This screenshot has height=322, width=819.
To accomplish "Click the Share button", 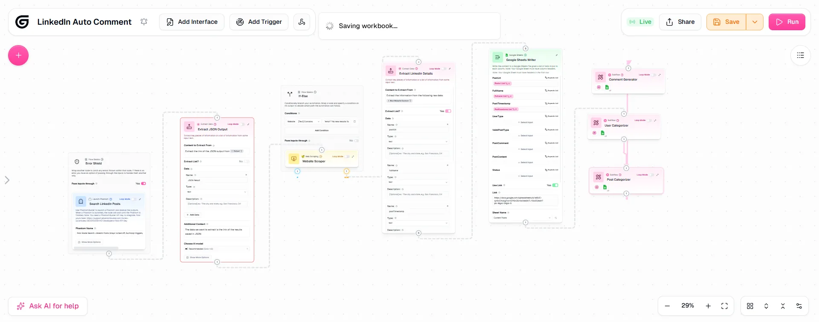I will 680,22.
